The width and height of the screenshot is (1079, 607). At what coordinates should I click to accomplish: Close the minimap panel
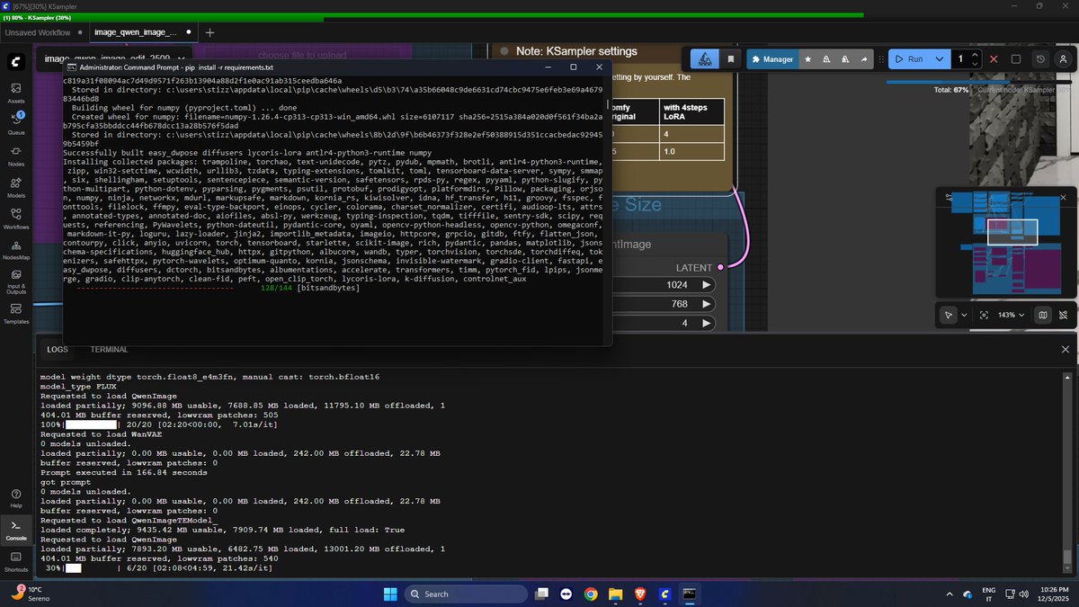[x=1063, y=197]
